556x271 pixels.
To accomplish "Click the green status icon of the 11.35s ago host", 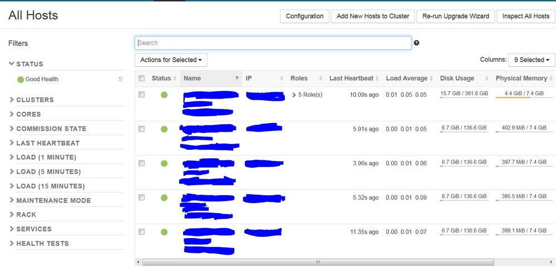I will (x=164, y=232).
